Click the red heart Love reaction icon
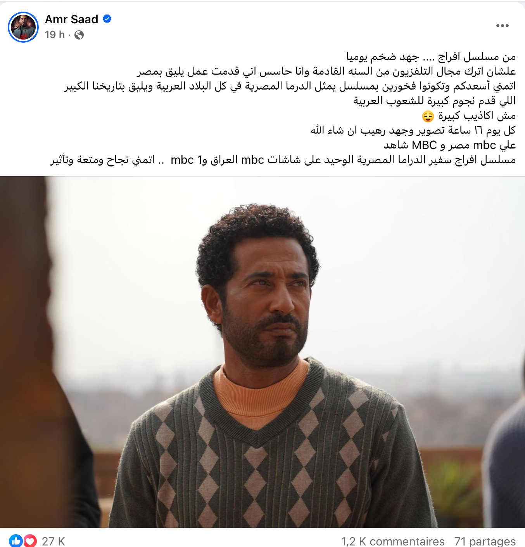Viewport: 525px width, 547px height. coord(30,541)
